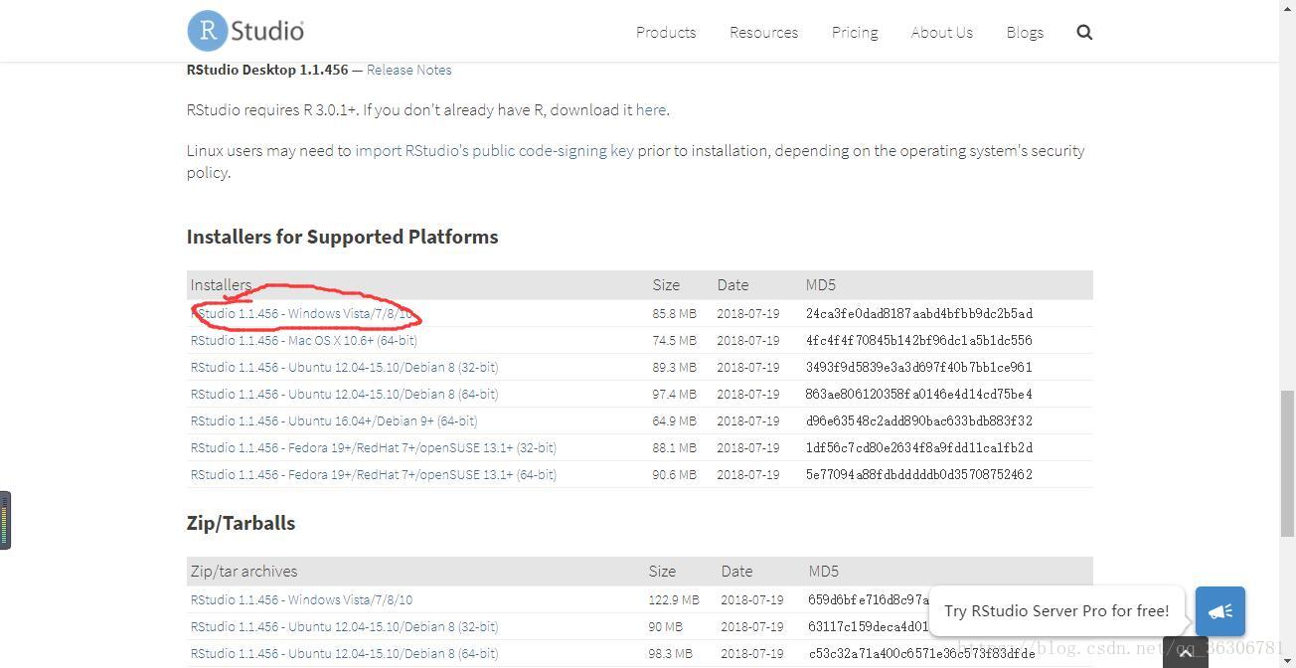
Task: Open the Release Notes link
Action: click(x=408, y=70)
